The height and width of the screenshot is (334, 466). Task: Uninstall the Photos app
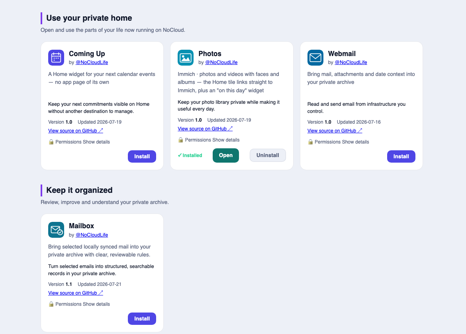(268, 155)
